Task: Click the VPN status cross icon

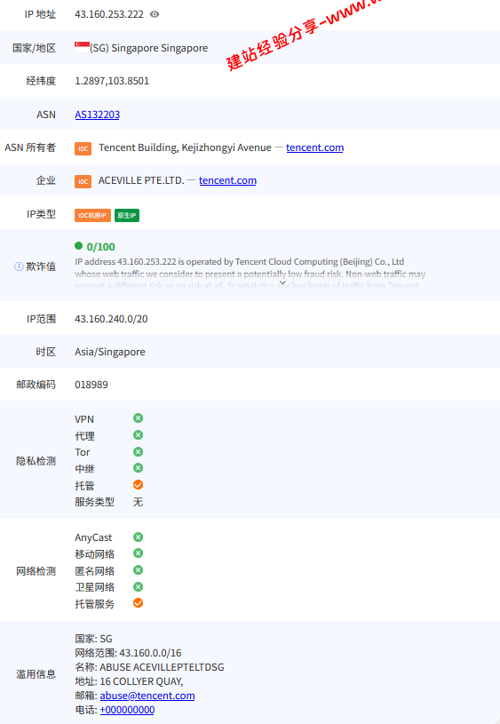Action: [138, 418]
